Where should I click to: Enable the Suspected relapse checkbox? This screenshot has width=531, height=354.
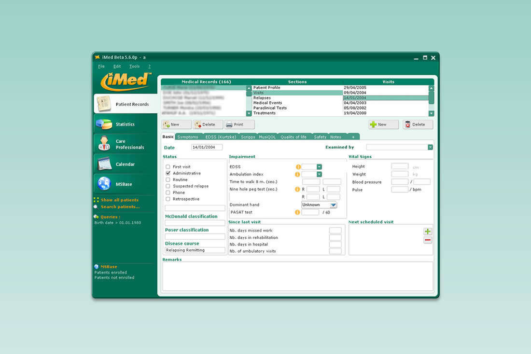click(168, 186)
